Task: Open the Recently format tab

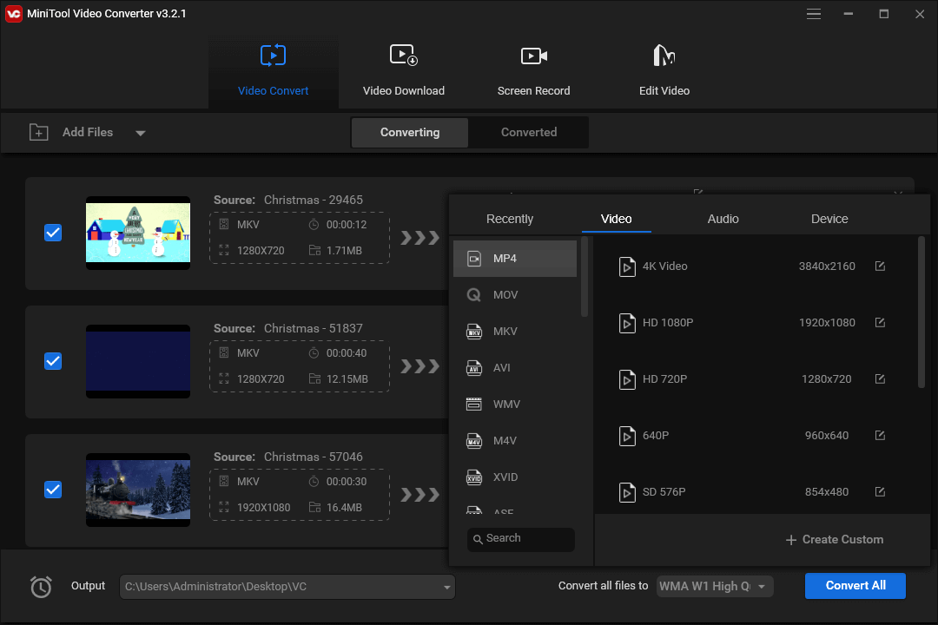Action: click(x=510, y=219)
